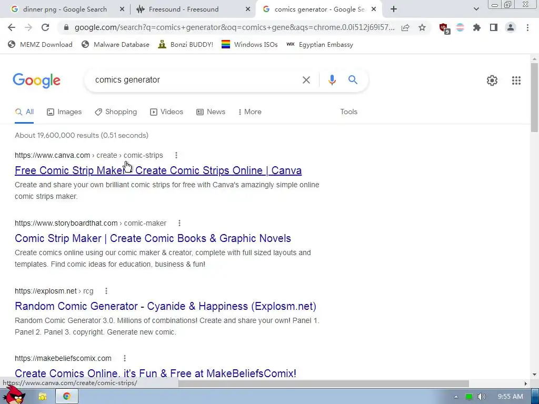Submit search with magnifier icon

pyautogui.click(x=353, y=80)
